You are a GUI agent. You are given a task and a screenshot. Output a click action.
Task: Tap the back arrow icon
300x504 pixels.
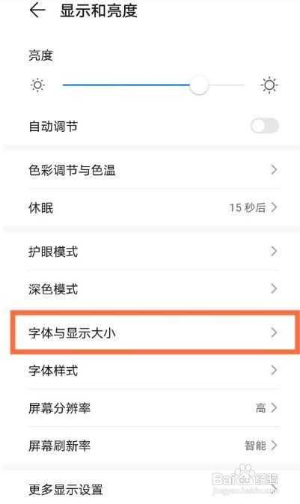point(37,10)
